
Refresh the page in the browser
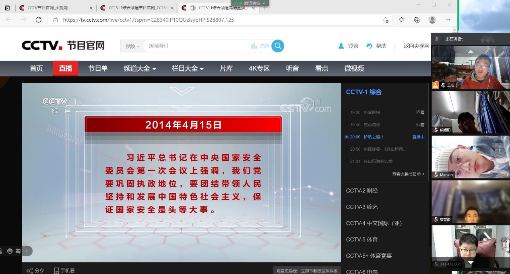[39, 20]
